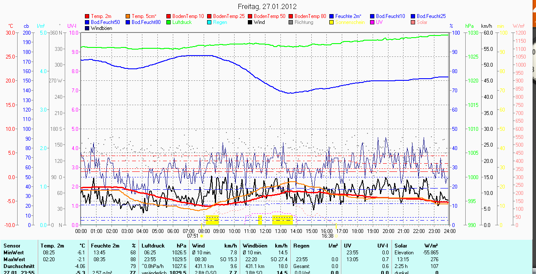Click the red Temp. 2m legend square

point(87,16)
